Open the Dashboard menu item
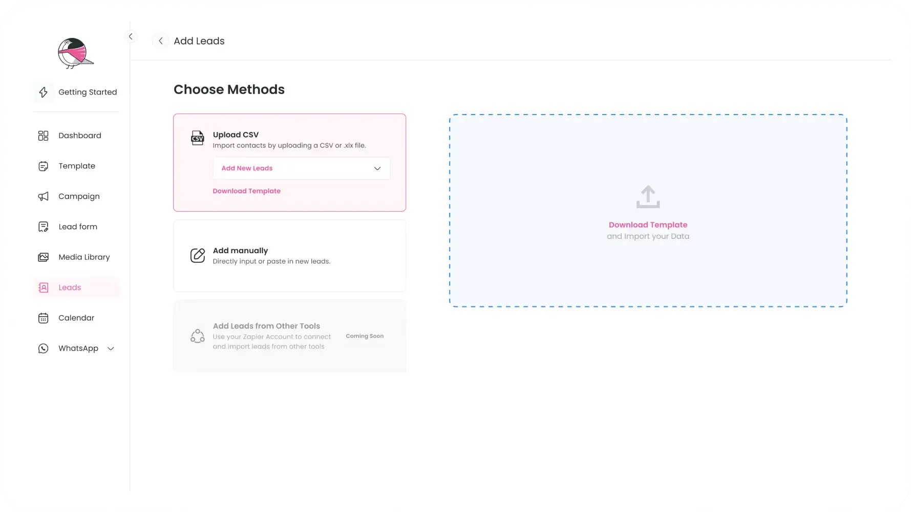Image resolution: width=911 pixels, height=512 pixels. (x=76, y=136)
